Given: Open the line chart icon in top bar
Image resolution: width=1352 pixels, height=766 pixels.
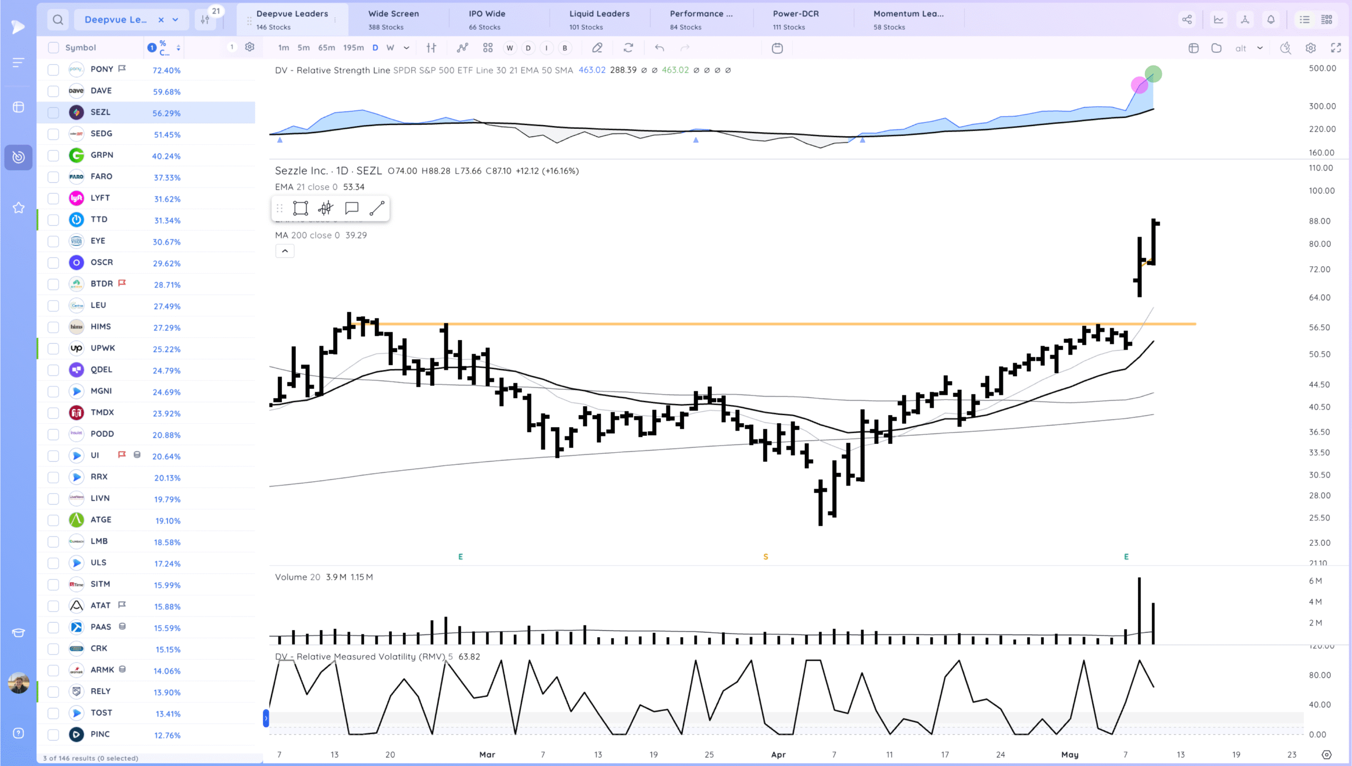Looking at the screenshot, I should [x=1218, y=20].
